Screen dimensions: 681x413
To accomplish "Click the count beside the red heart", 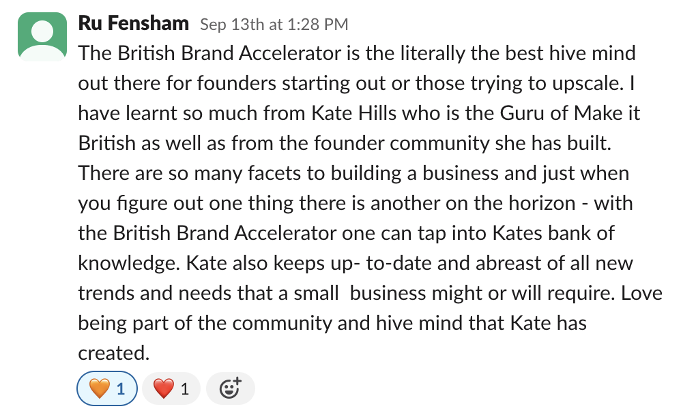I will pos(185,389).
